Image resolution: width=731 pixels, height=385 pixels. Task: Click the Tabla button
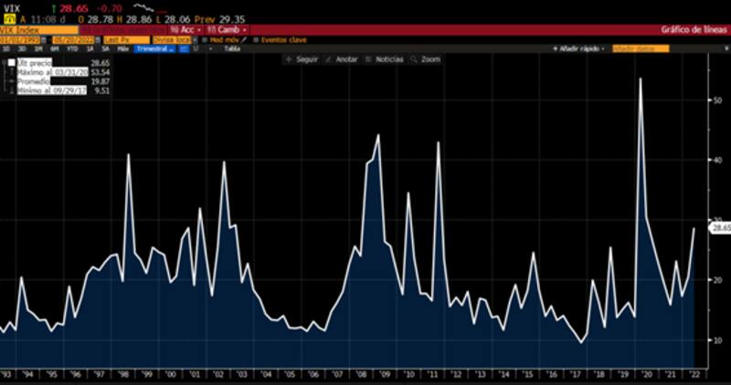pos(231,48)
